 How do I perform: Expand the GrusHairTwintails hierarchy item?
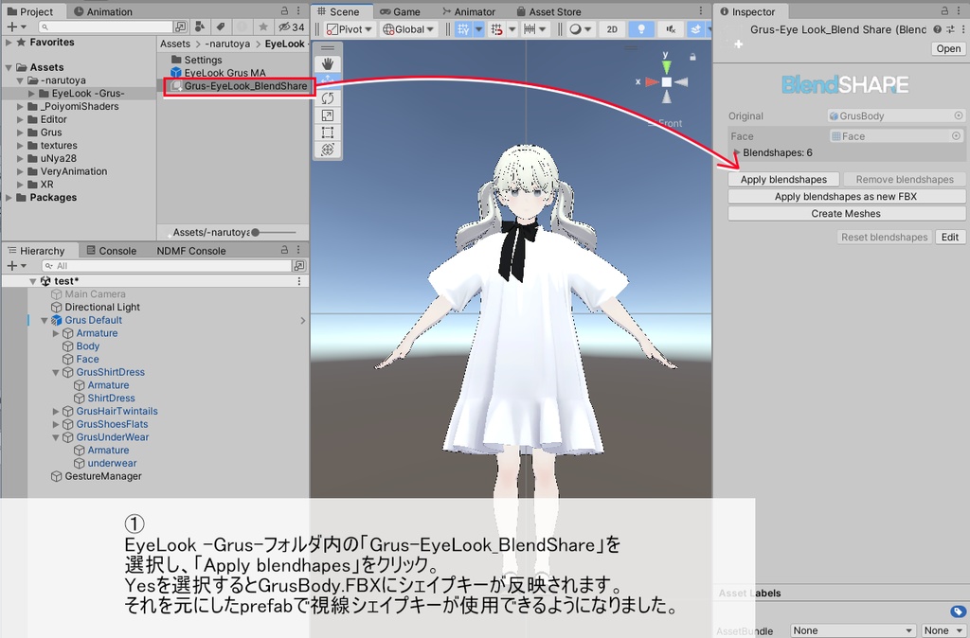tap(55, 411)
